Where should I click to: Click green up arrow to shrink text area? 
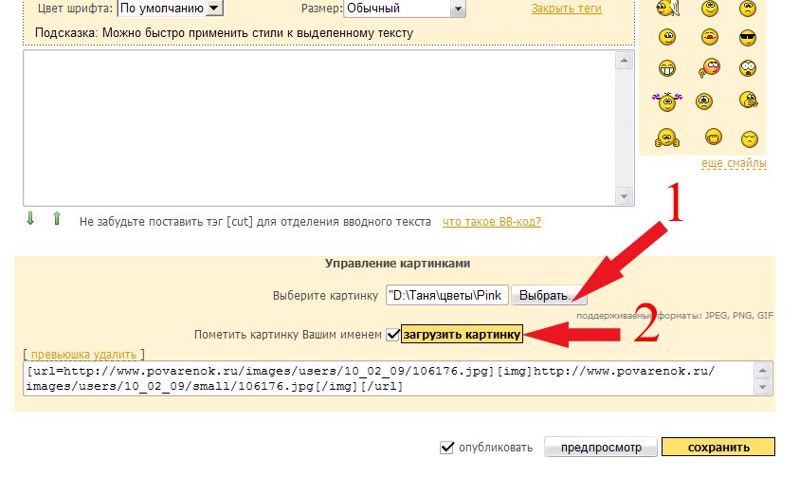[x=56, y=219]
